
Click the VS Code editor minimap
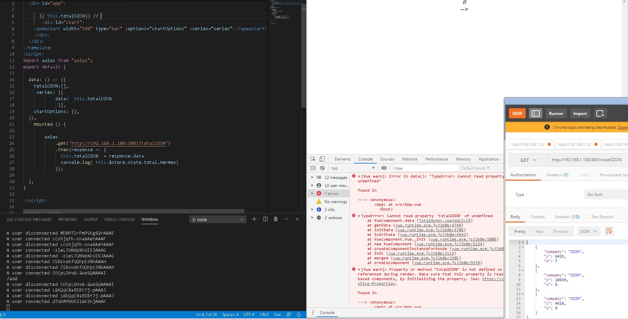click(x=284, y=106)
